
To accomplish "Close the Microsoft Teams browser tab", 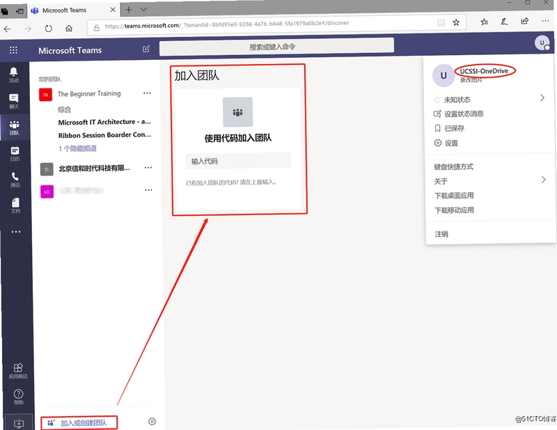I will tap(113, 10).
